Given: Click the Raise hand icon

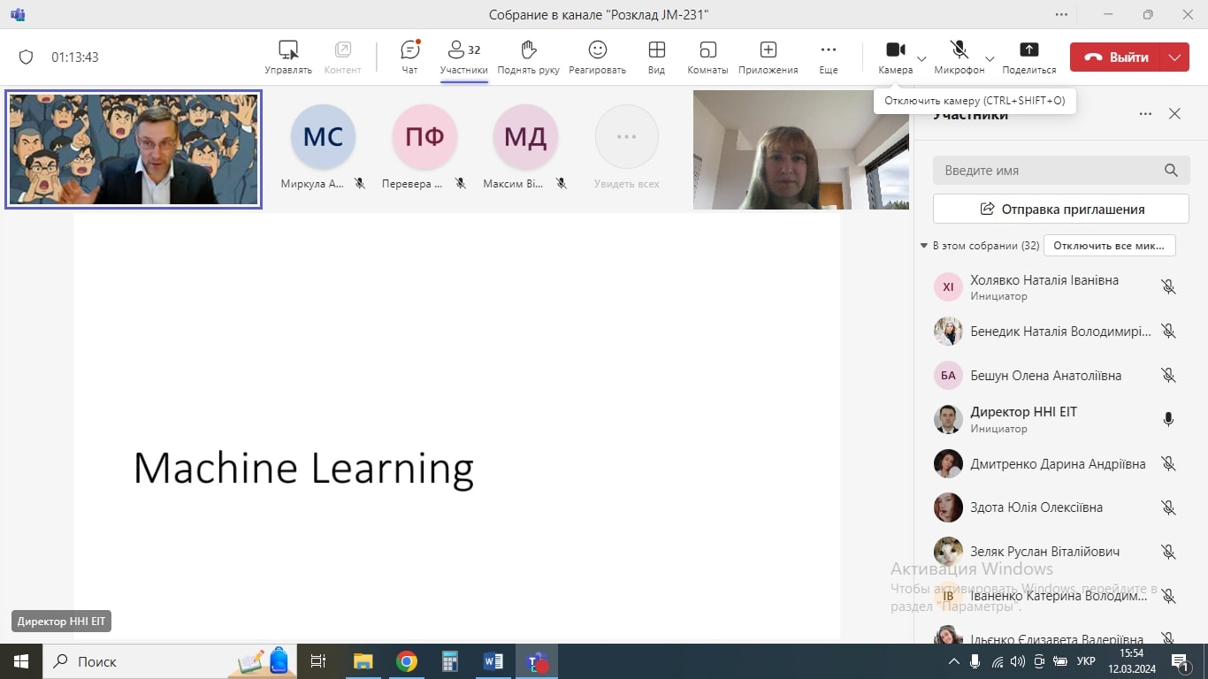Looking at the screenshot, I should (528, 50).
